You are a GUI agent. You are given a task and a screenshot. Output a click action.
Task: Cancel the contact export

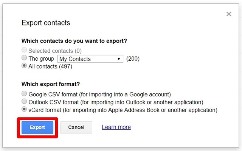click(x=76, y=127)
